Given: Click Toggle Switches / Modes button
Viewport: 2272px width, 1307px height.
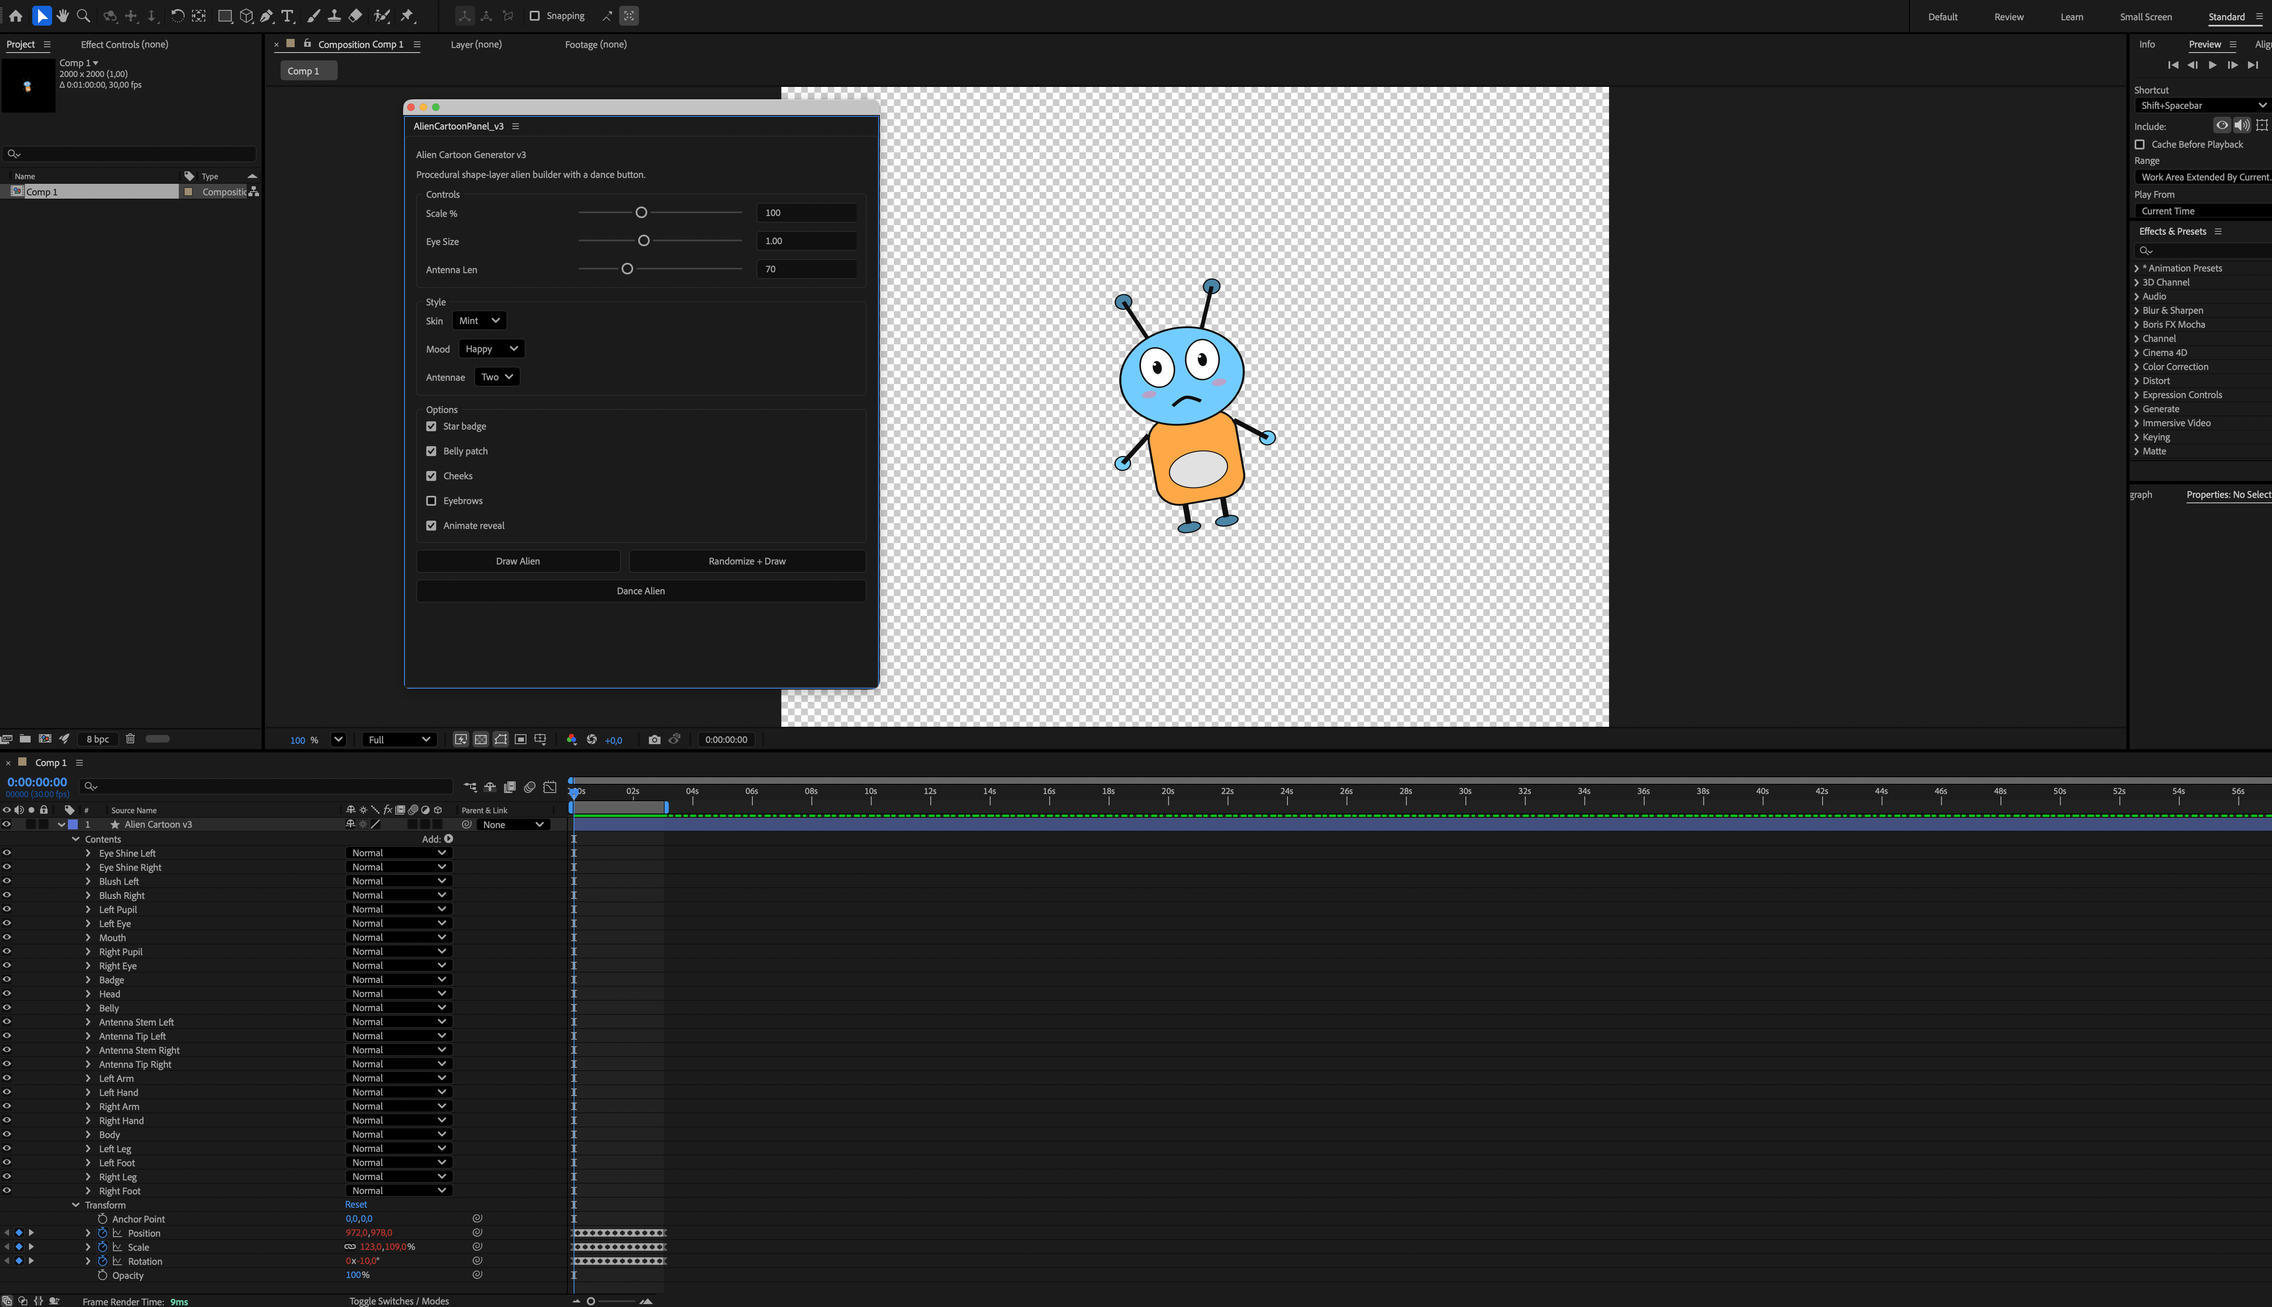Looking at the screenshot, I should tap(399, 1301).
